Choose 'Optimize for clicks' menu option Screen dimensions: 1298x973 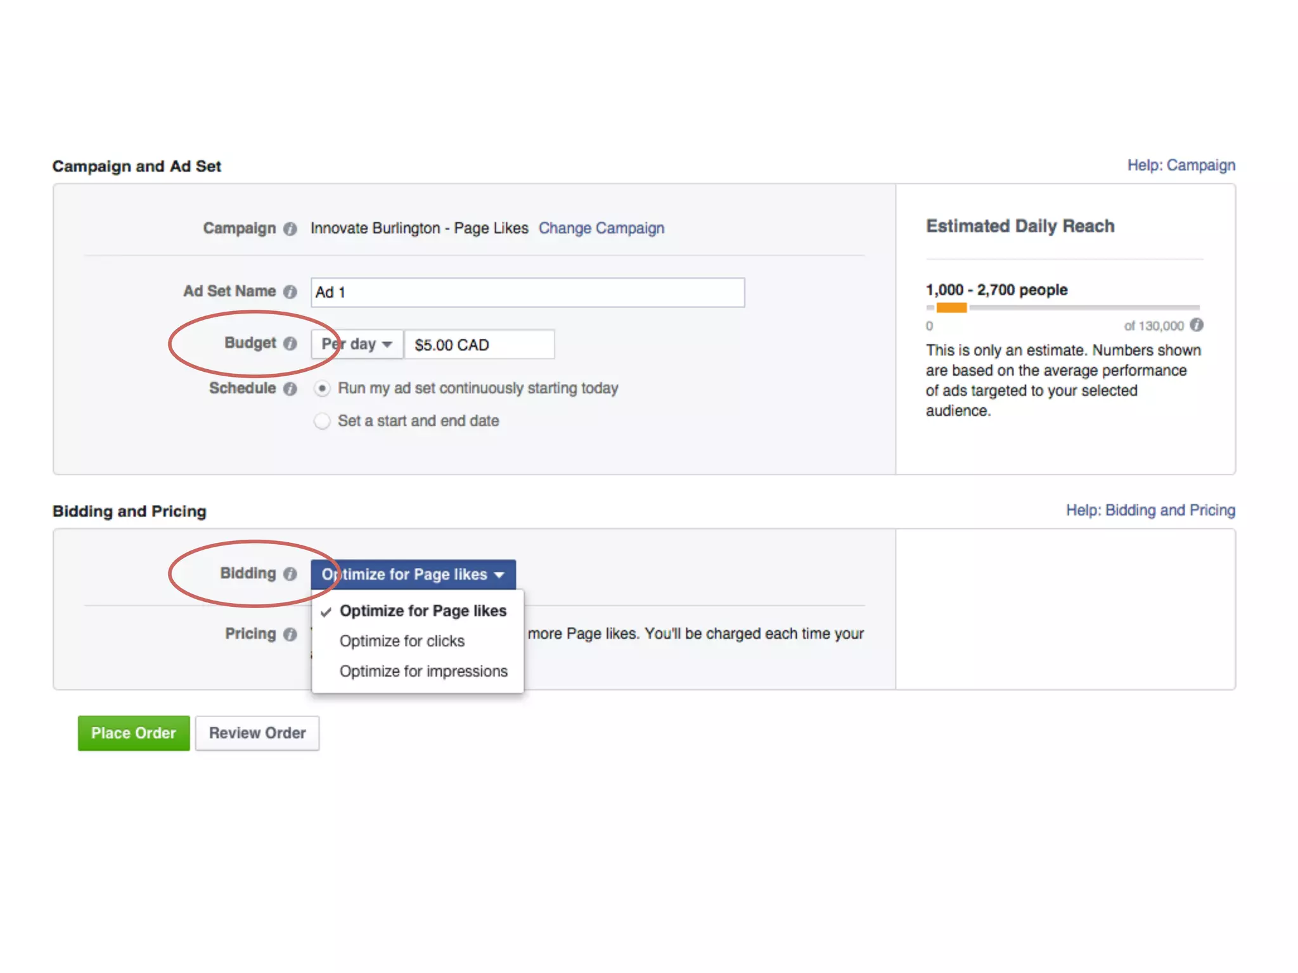402,641
